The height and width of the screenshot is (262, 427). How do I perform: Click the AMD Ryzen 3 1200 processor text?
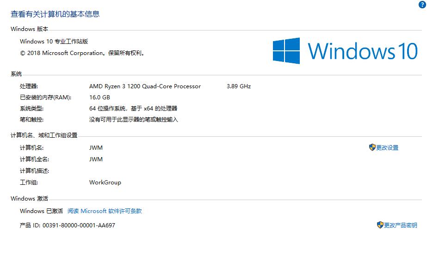coord(145,86)
